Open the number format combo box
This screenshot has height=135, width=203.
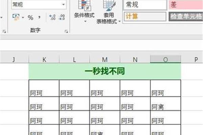coord(39,5)
